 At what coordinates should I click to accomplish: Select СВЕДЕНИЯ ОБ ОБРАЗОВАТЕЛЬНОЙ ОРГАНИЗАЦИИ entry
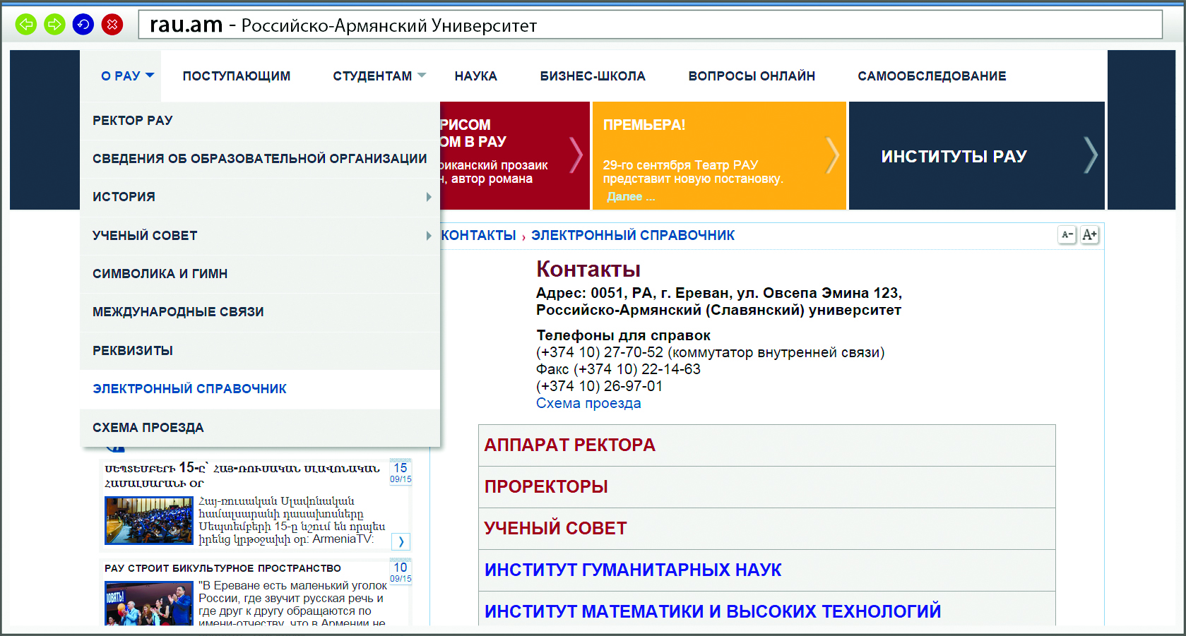(x=260, y=159)
